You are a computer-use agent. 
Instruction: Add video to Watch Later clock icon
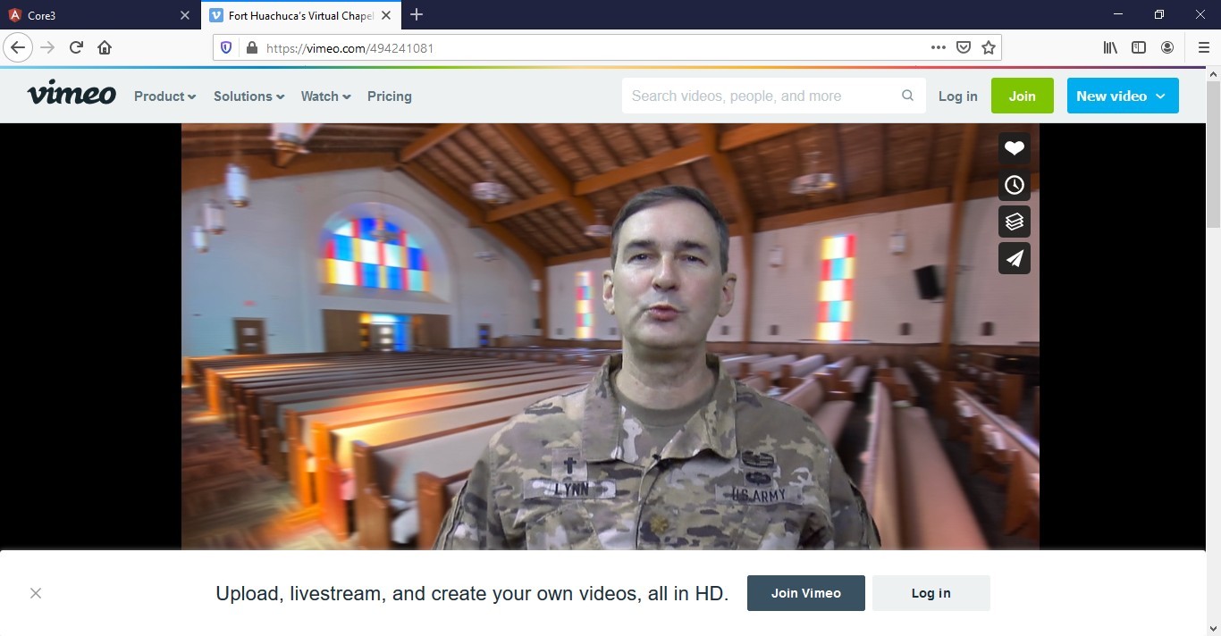(x=1014, y=185)
